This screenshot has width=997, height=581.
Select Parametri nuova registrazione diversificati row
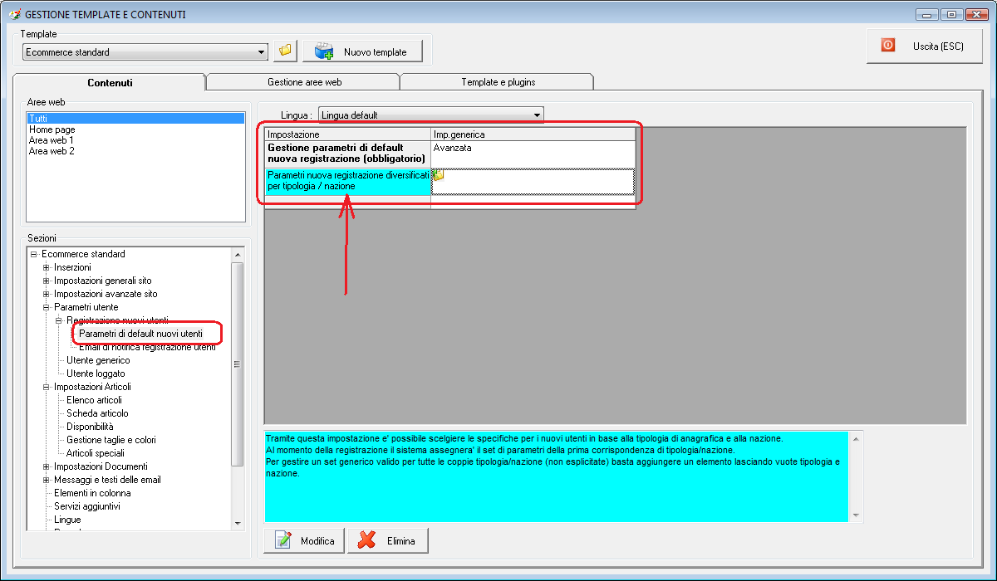point(347,181)
